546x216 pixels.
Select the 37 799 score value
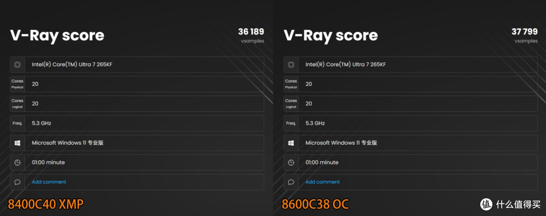(x=525, y=32)
